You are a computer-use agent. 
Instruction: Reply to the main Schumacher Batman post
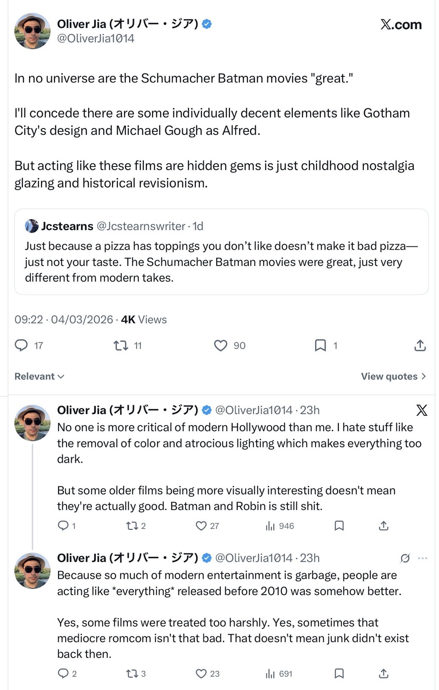coord(21,345)
